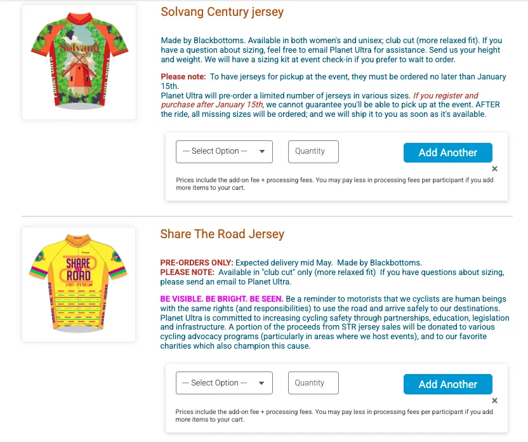Click the Solvang Century jersey heading
This screenshot has width=528, height=442.
pyautogui.click(x=222, y=12)
